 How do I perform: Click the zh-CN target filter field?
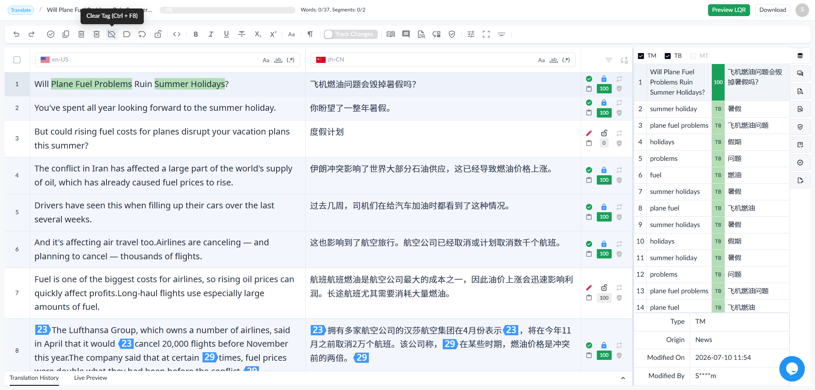pyautogui.click(x=443, y=60)
